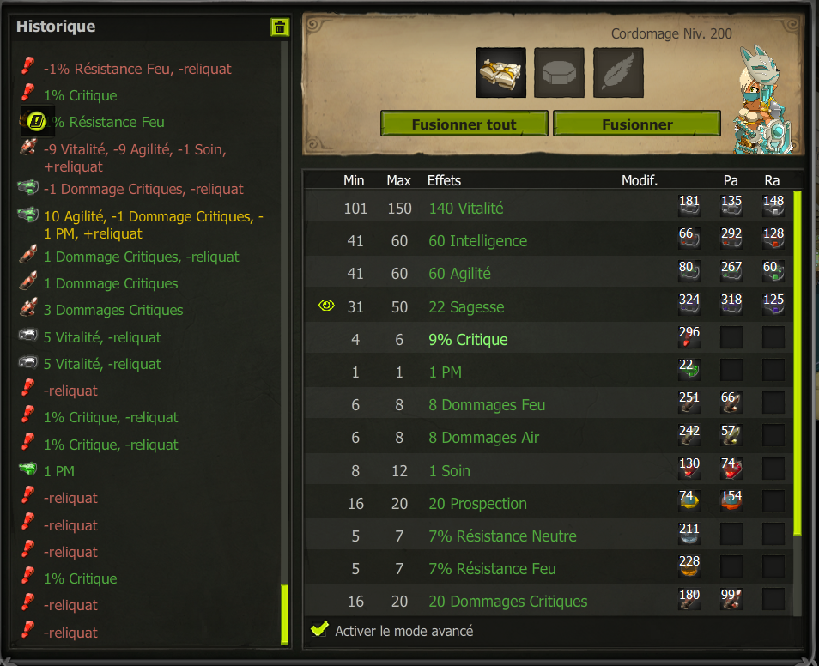
Task: Toggle the eye icon beside Sagesse
Action: point(326,306)
